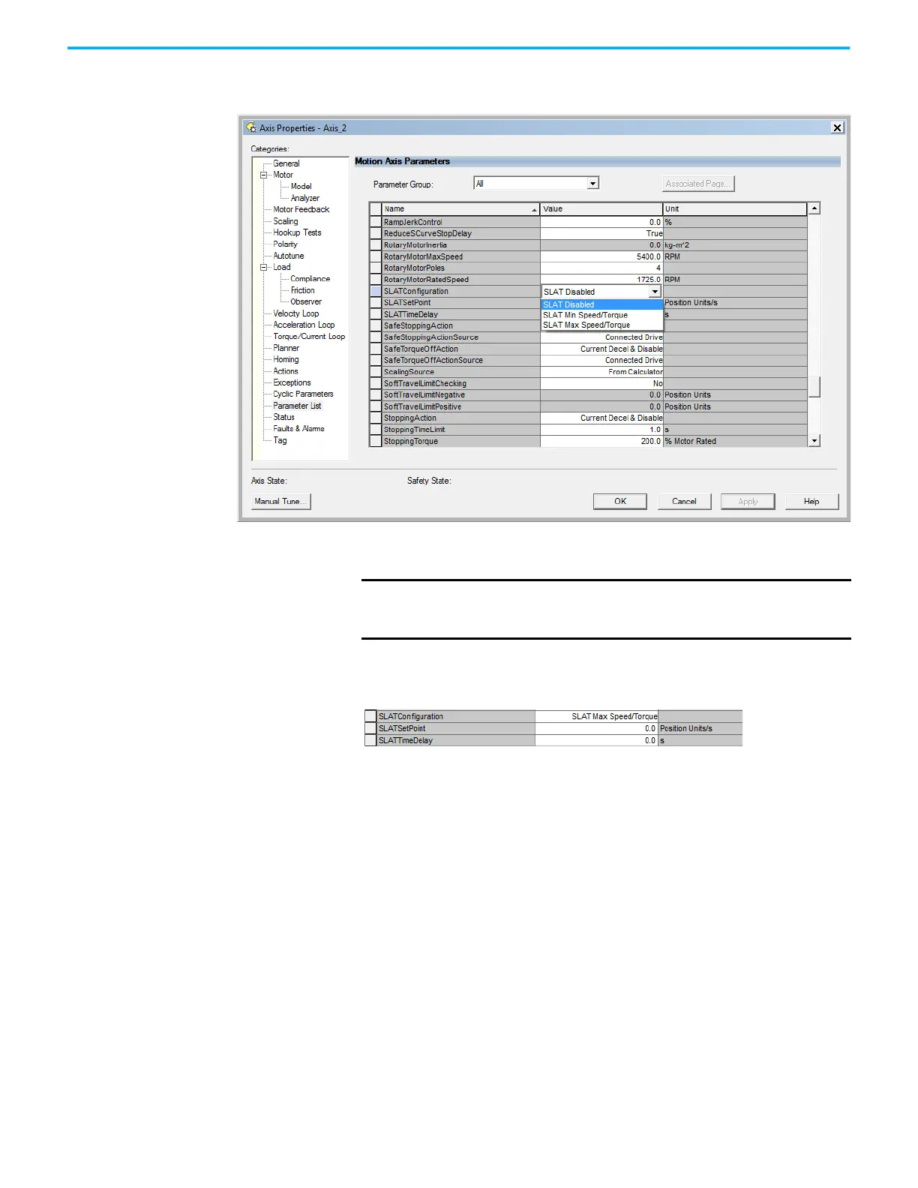918x1188 pixels.
Task: Open the Parameter List category
Action: [x=297, y=406]
